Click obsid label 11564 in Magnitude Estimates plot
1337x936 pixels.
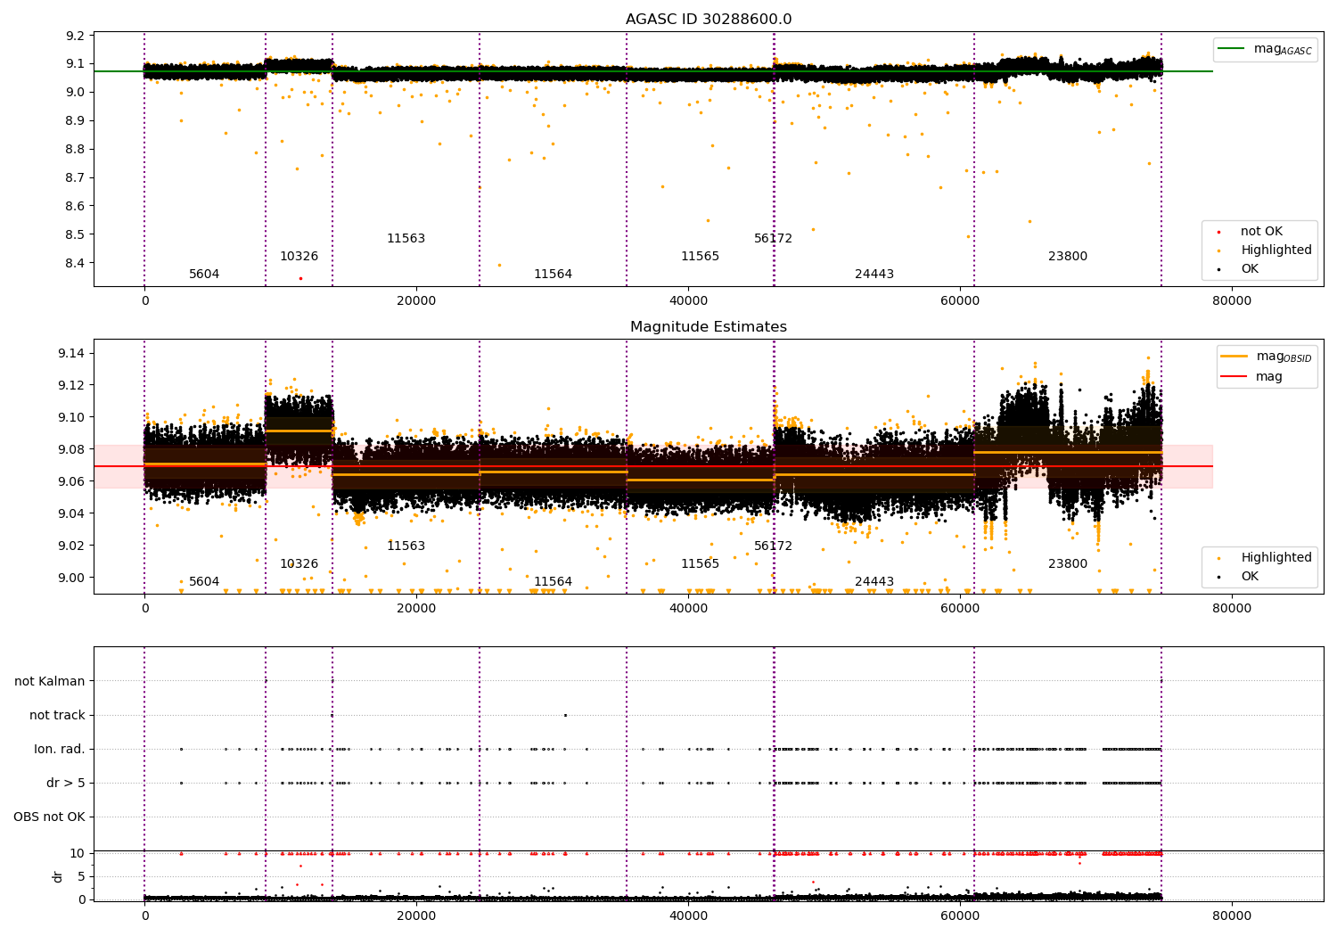[553, 582]
